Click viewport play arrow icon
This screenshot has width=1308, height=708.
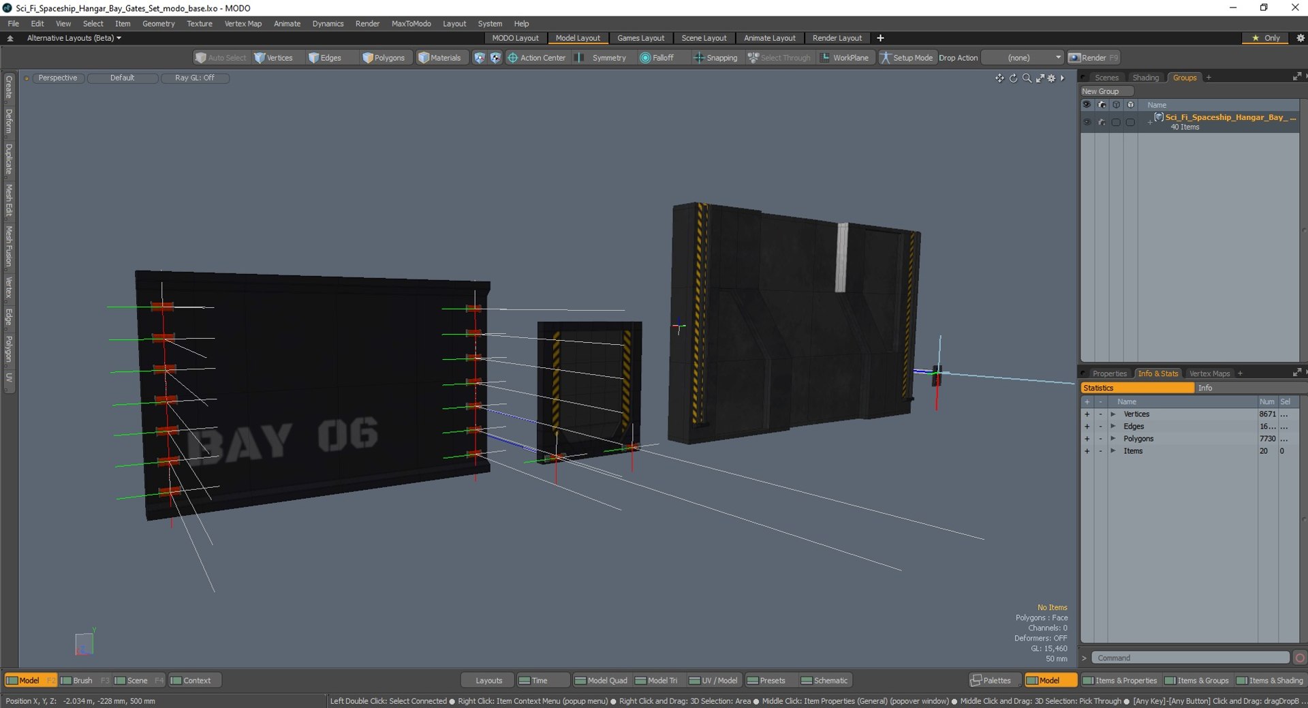[1062, 78]
